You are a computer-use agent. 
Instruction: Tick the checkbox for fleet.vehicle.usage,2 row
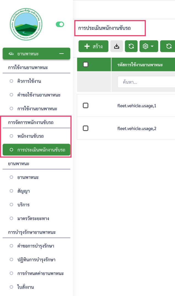[86, 128]
